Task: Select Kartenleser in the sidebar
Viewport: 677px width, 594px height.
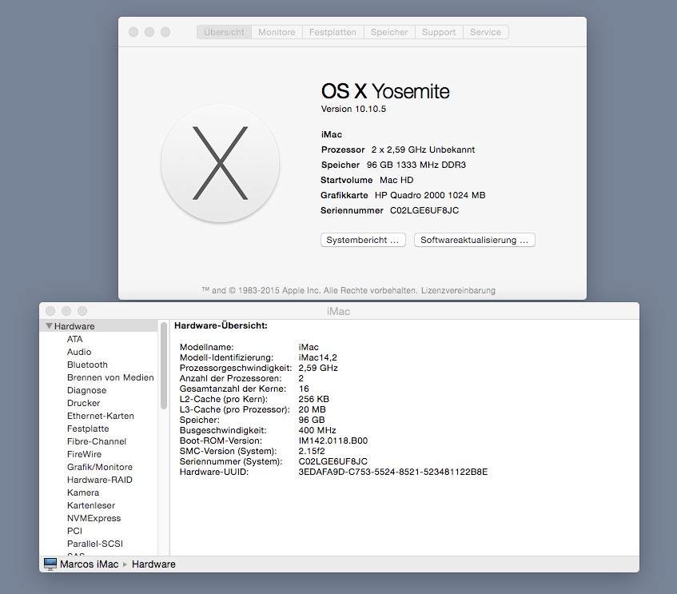Action: (x=91, y=505)
